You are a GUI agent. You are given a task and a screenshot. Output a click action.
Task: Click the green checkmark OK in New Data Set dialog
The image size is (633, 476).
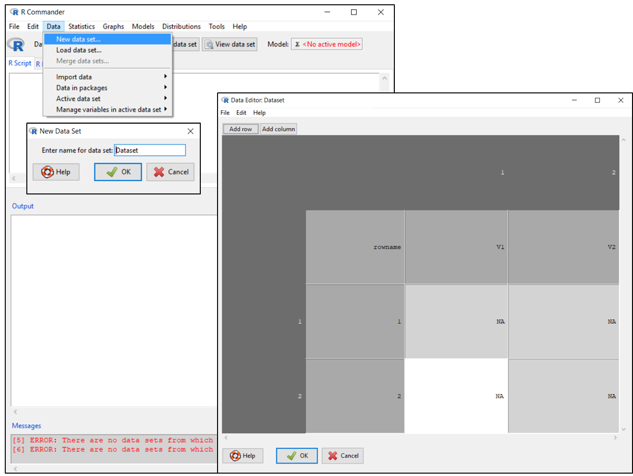[x=112, y=172]
